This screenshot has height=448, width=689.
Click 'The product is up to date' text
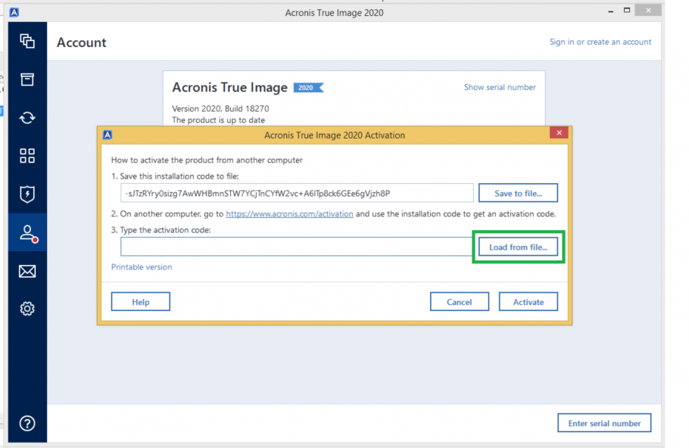[x=218, y=120]
